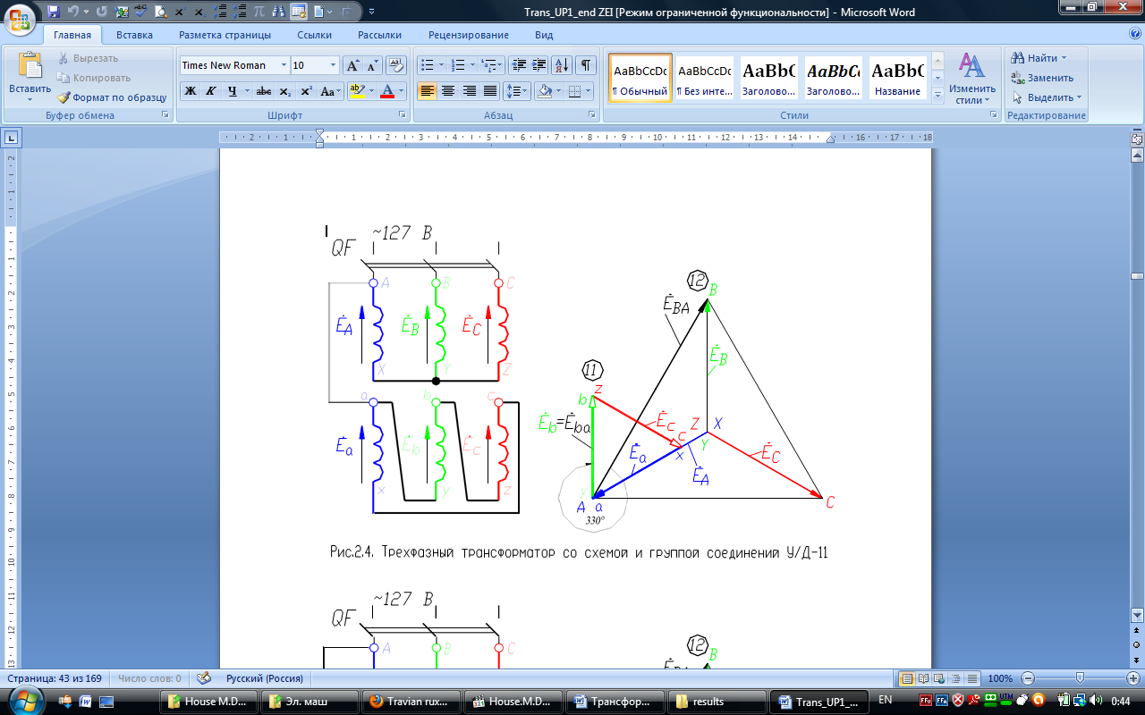Toggle the ruler with icon above vertical scrollbar
The width and height of the screenshot is (1145, 715).
1137,139
